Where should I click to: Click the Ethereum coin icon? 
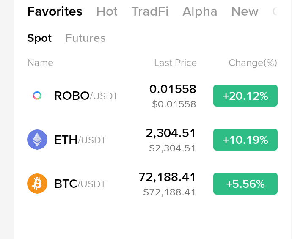tap(37, 140)
